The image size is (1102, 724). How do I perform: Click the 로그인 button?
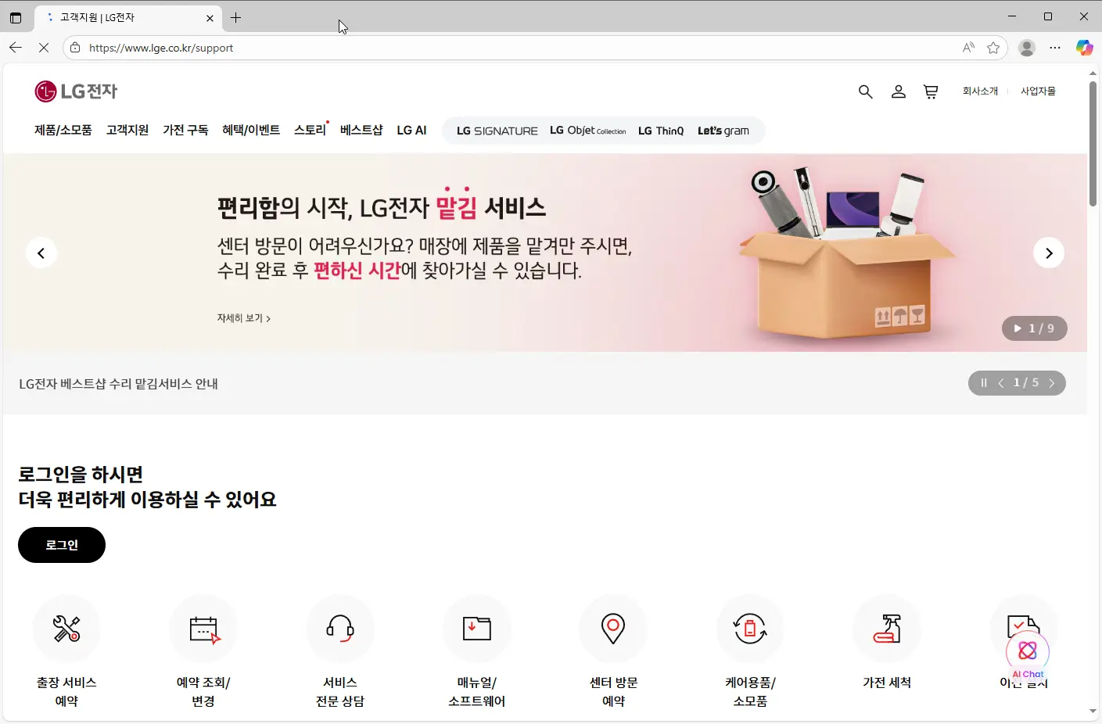62,545
